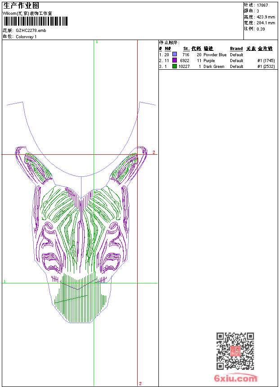The height and width of the screenshot is (387, 279).
Task: Click the red marker 2 at bottom
Action: point(140,383)
